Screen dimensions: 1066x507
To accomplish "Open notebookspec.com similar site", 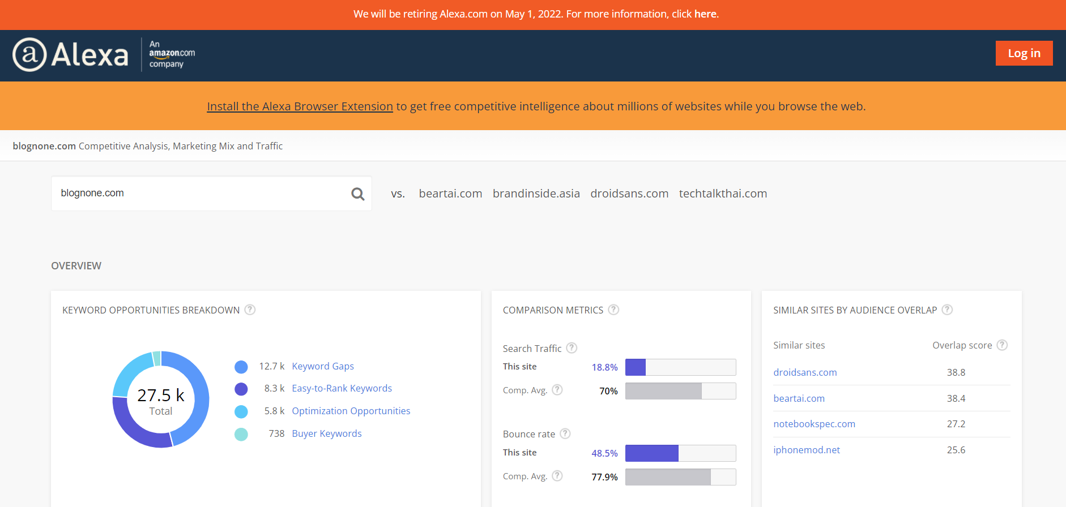I will coord(814,424).
